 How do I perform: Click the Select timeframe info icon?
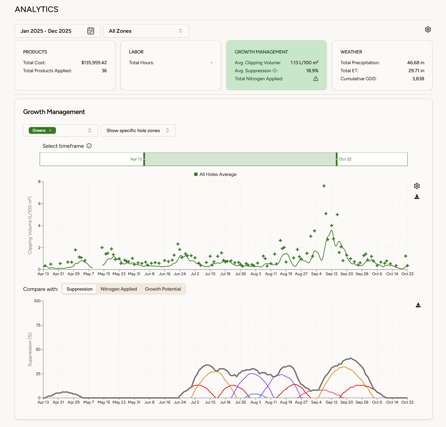[x=89, y=146]
